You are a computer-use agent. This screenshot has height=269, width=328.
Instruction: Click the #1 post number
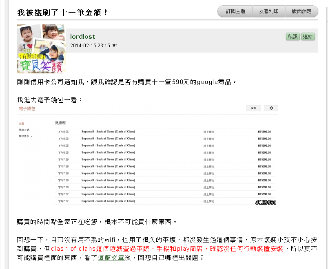pyautogui.click(x=115, y=46)
